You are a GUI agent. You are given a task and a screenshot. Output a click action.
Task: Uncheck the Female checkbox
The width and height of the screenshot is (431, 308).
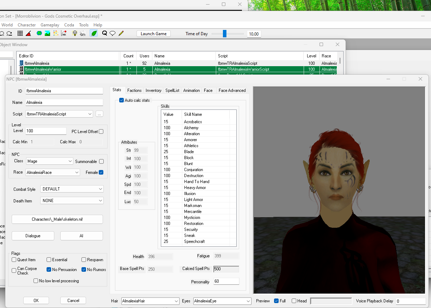[x=101, y=172]
